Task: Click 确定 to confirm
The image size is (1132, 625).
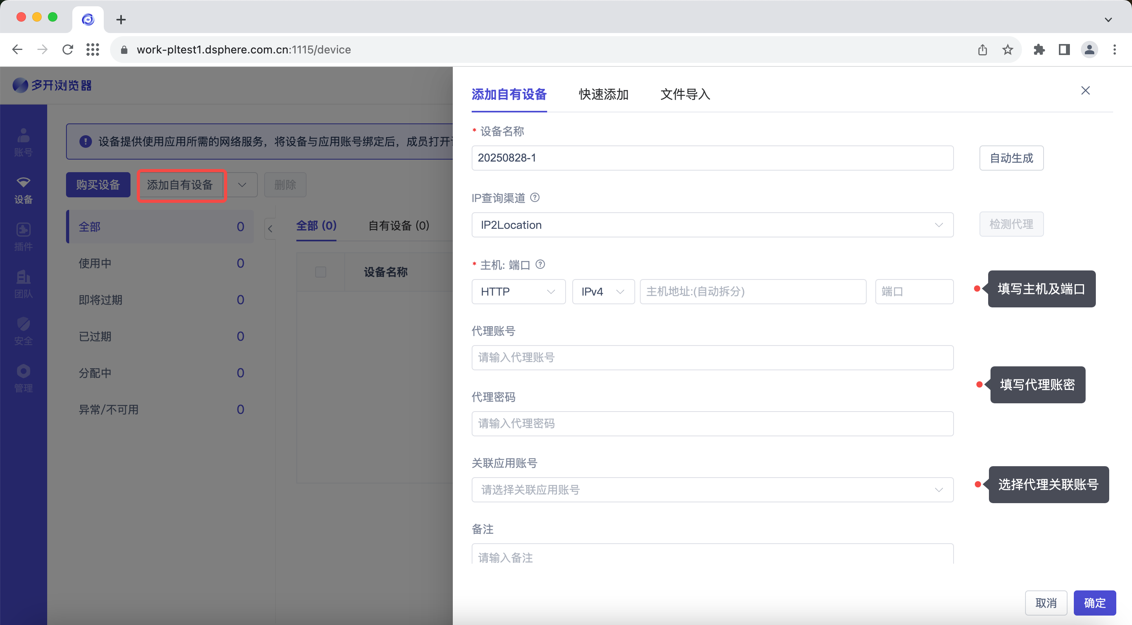Action: click(1095, 603)
